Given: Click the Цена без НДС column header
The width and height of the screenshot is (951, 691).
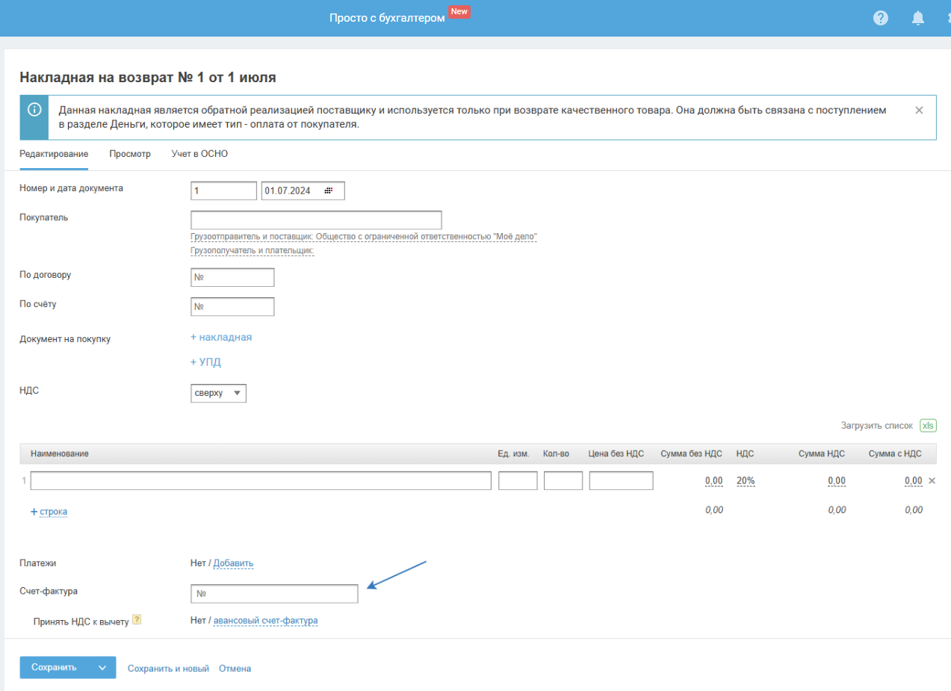Looking at the screenshot, I should 616,453.
